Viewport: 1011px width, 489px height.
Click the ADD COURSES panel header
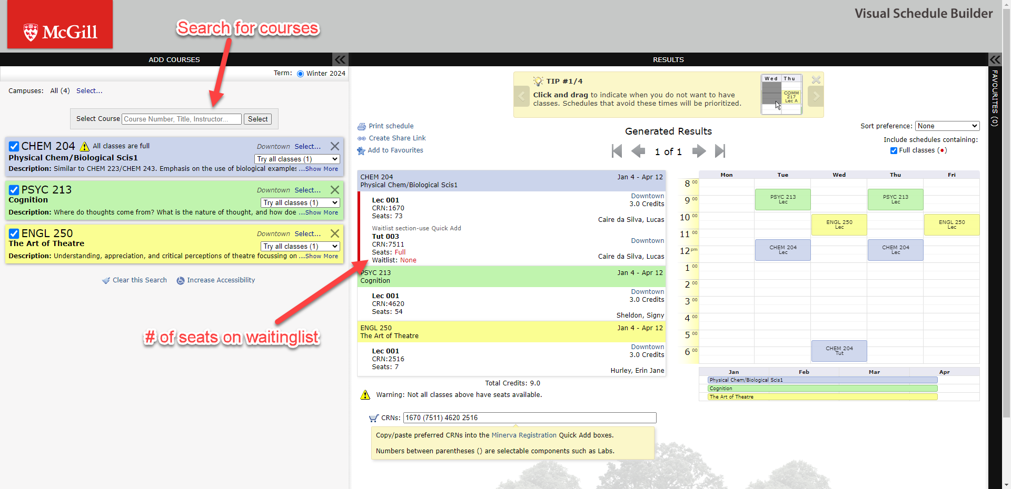pyautogui.click(x=174, y=59)
